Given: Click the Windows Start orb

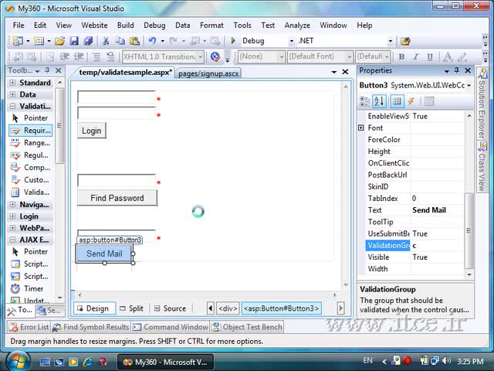Looking at the screenshot, I should pos(19,362).
